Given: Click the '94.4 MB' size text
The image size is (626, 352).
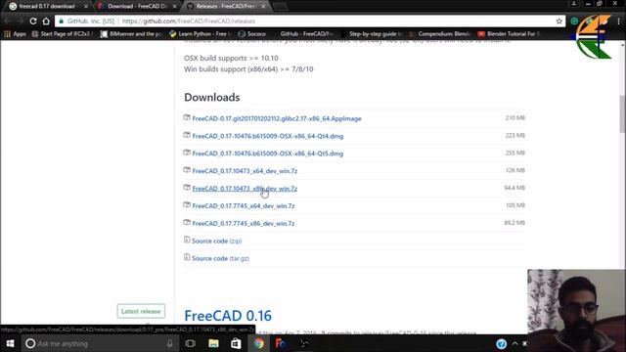Looking at the screenshot, I should 514,188.
